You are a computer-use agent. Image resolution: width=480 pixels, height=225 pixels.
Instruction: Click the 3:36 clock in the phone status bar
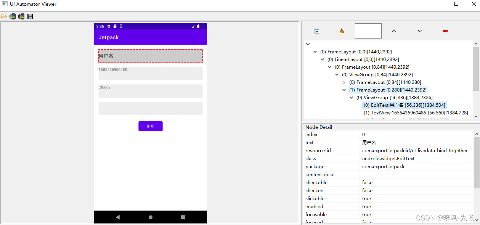100,26
